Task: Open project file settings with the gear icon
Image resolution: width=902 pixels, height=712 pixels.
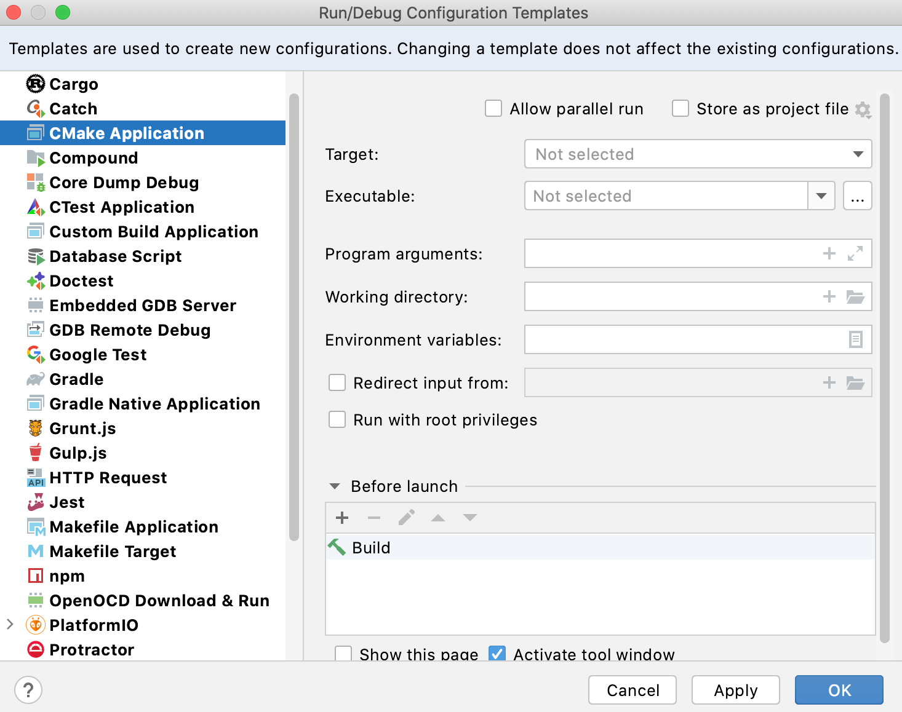Action: (x=864, y=109)
